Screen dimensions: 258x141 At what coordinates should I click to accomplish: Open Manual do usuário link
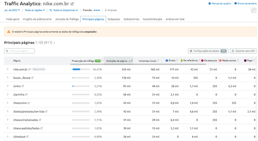click(220, 3)
